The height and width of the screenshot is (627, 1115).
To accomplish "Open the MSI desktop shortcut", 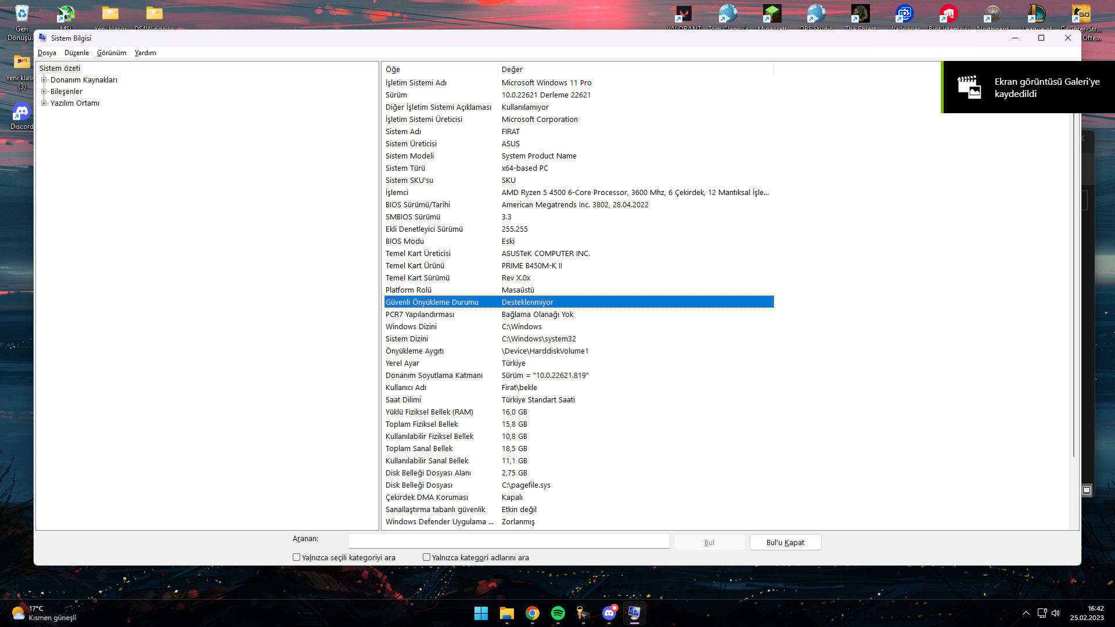I will (66, 16).
